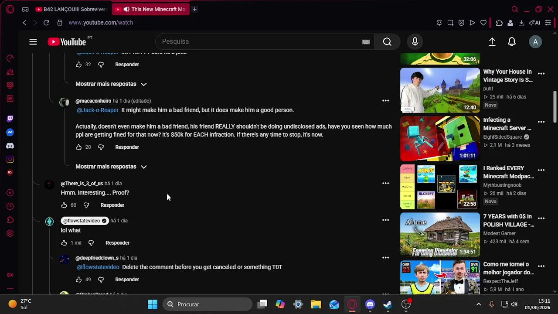Open more options for 'Why Your House In Vintage Story' video
The width and height of the screenshot is (558, 314).
point(541,74)
